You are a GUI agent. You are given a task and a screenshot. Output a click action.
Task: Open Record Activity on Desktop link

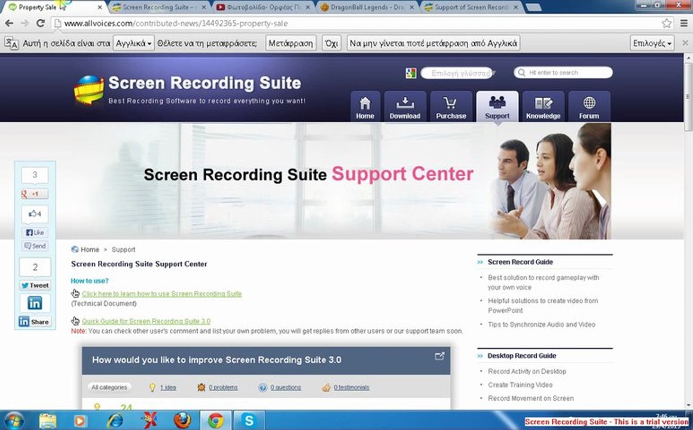(527, 371)
